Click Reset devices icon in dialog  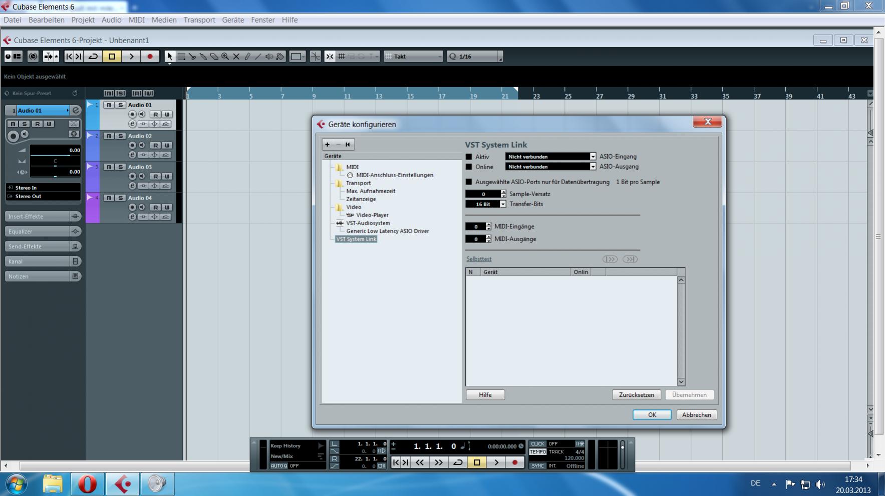(348, 145)
